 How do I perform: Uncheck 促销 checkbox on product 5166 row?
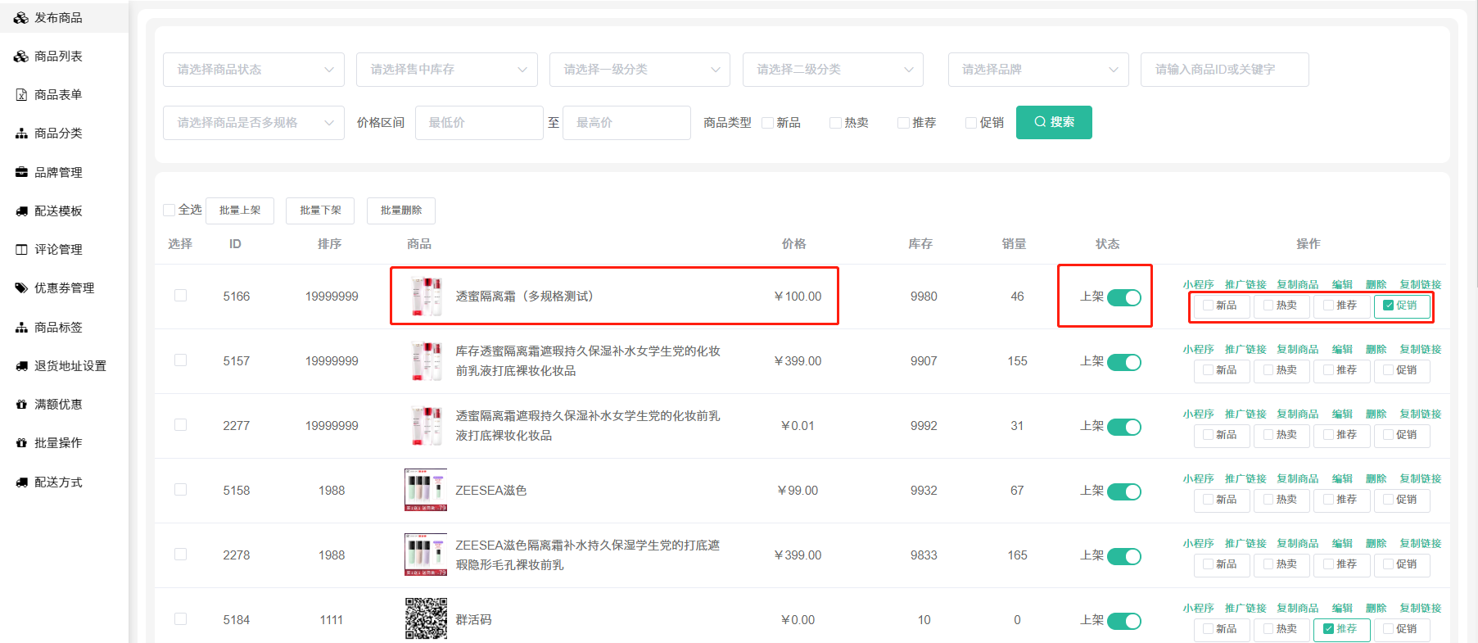(1388, 306)
